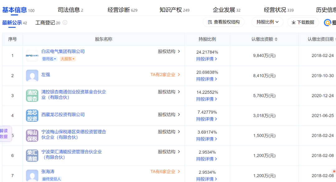This screenshot has width=336, height=182.
Task: View 持股详情 for 白云电气集团
Action: coord(207,59)
